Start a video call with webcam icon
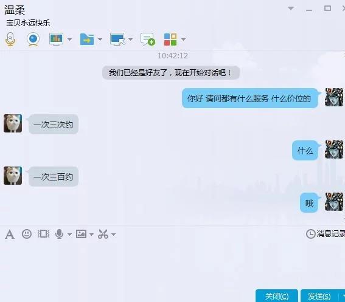Image resolution: width=345 pixels, height=302 pixels. pos(33,39)
